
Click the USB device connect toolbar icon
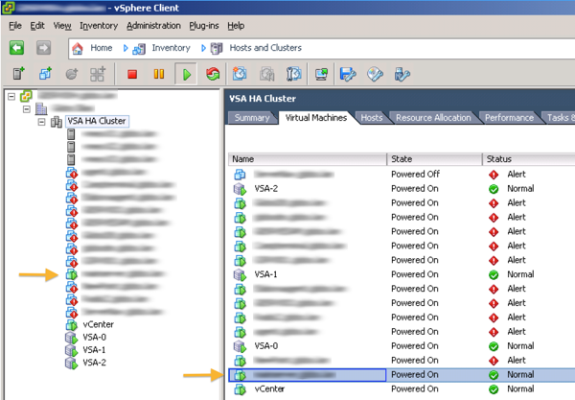[402, 74]
